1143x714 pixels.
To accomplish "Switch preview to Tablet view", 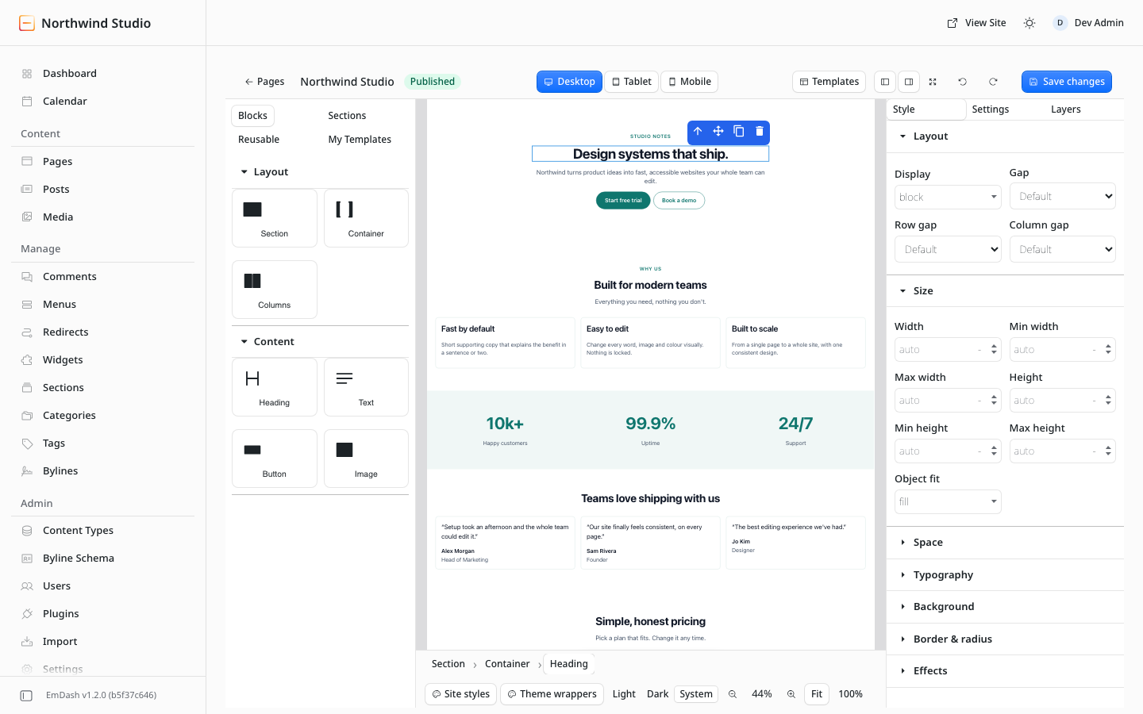I will click(x=632, y=82).
